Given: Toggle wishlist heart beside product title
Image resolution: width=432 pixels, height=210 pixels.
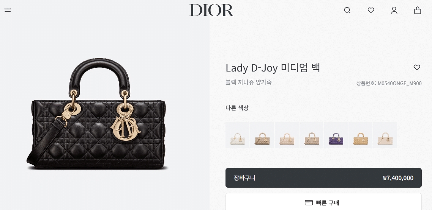Looking at the screenshot, I should point(417,67).
